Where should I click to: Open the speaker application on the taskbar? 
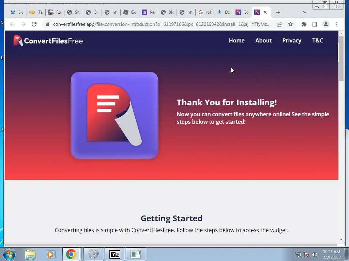pos(93,254)
